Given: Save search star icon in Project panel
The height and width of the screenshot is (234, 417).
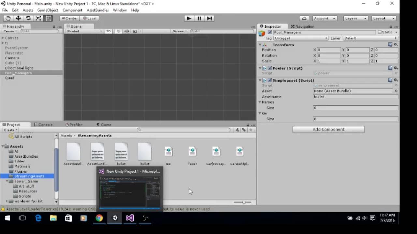Looking at the screenshot, I should [251, 130].
